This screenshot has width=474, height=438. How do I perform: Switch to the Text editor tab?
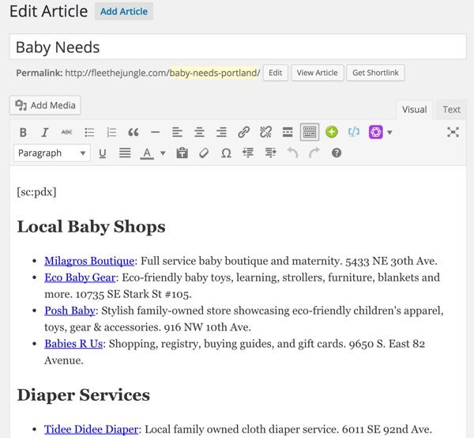tap(451, 109)
